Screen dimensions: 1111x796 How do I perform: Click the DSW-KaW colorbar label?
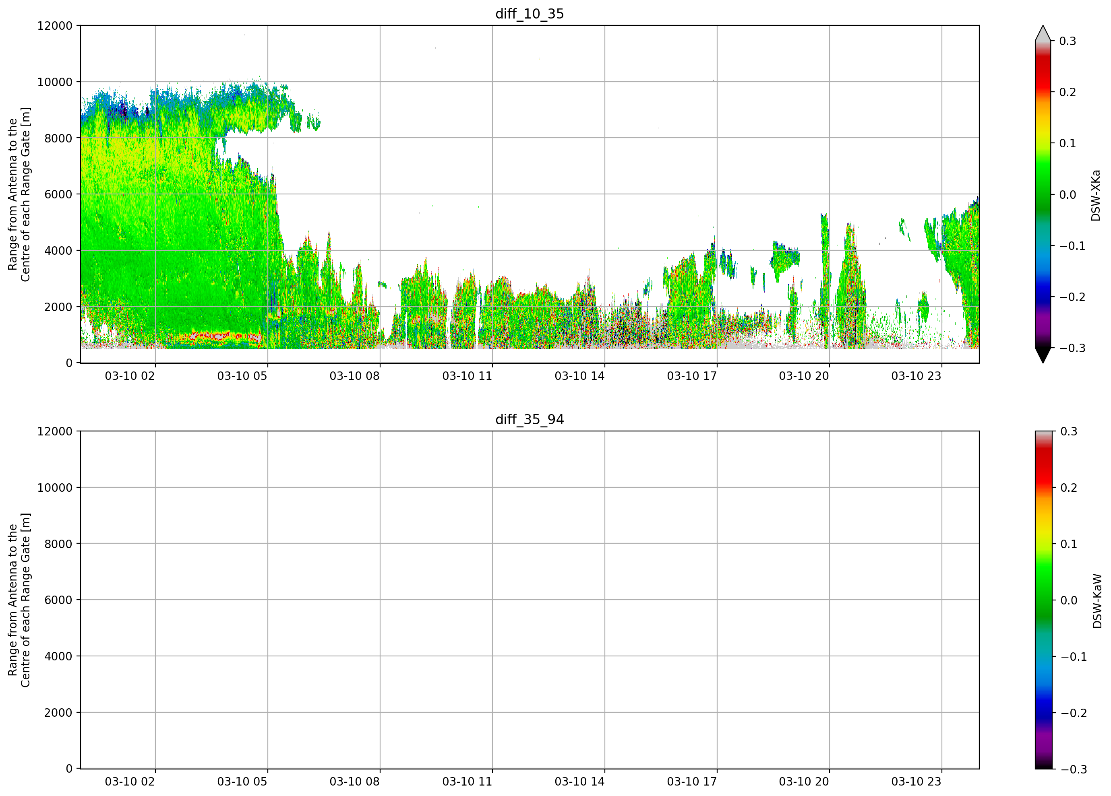pos(1097,601)
